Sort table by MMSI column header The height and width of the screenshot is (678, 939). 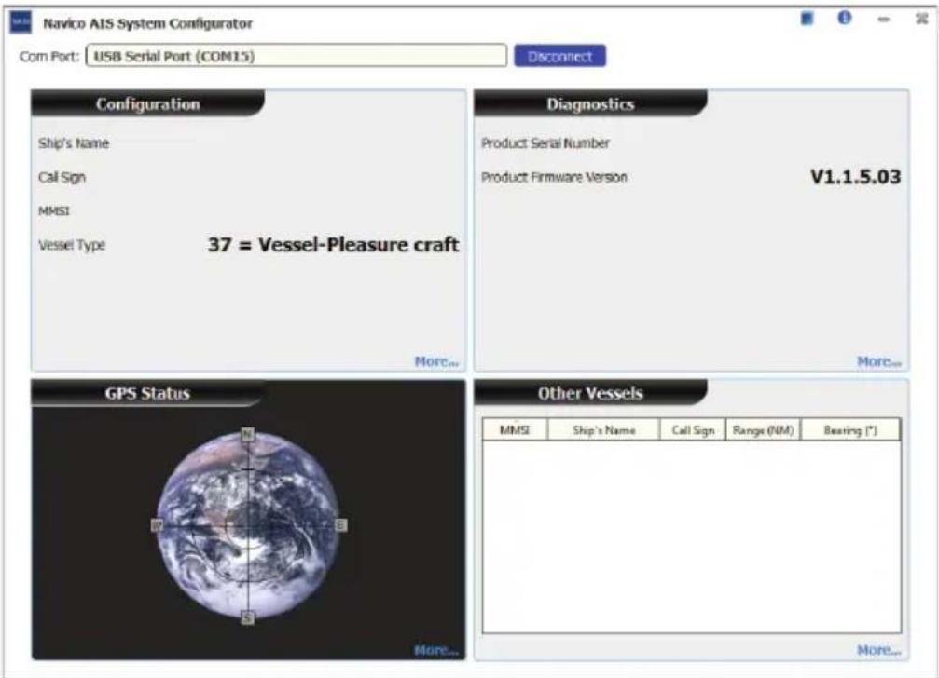click(515, 430)
